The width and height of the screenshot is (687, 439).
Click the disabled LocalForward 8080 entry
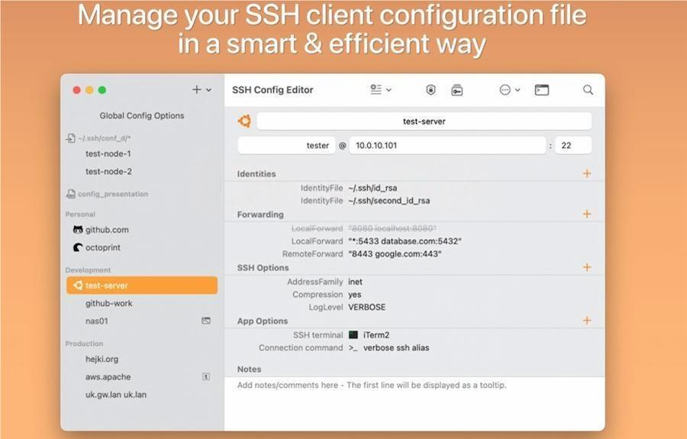tap(363, 228)
